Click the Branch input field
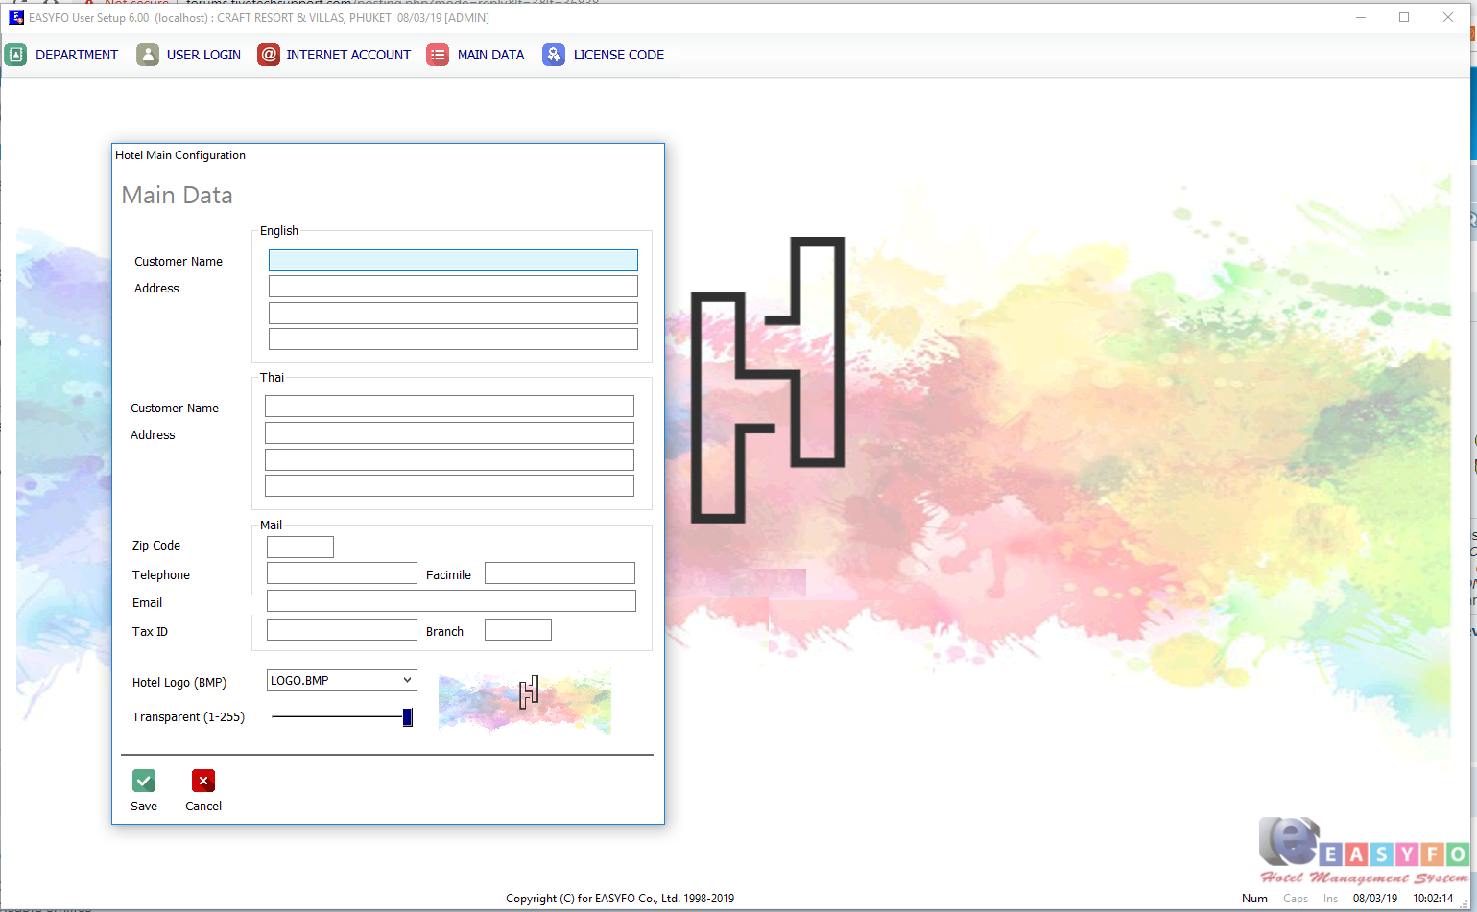The width and height of the screenshot is (1477, 912). click(518, 629)
